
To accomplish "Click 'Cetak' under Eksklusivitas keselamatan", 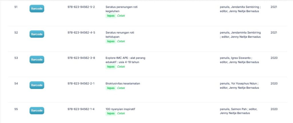I will (121, 88).
